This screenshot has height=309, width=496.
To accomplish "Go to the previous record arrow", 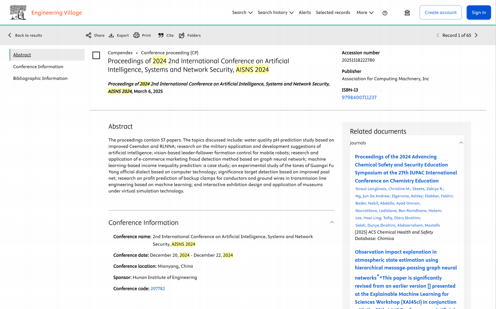I will tap(438, 35).
